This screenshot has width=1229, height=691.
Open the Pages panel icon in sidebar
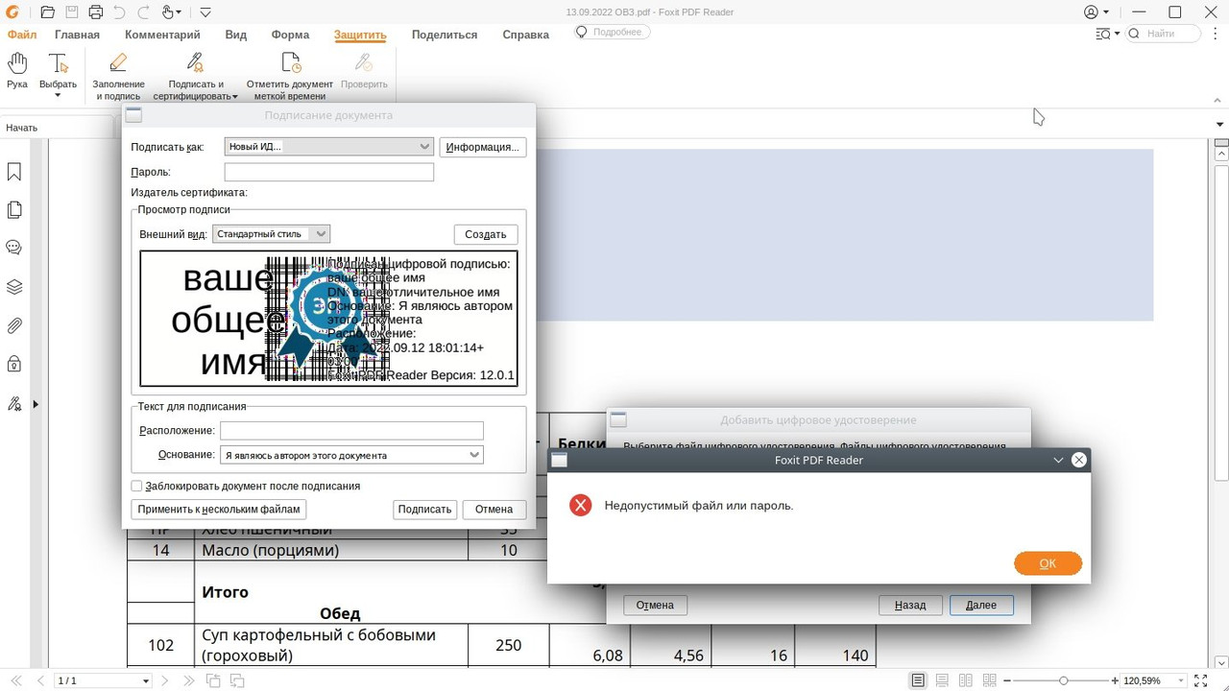coord(14,210)
